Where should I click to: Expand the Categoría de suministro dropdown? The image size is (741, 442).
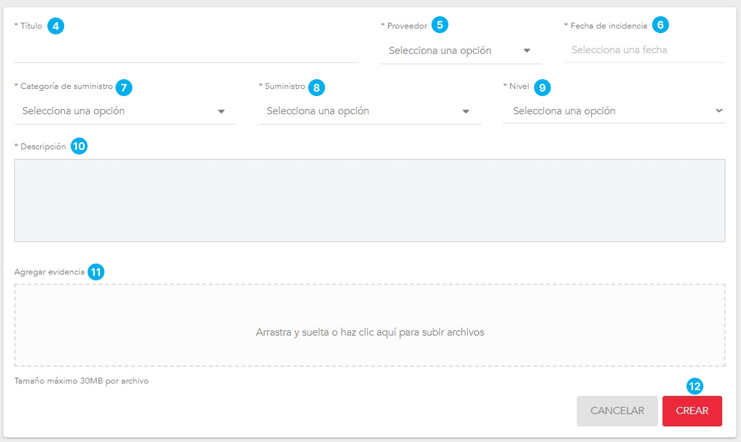coord(117,111)
